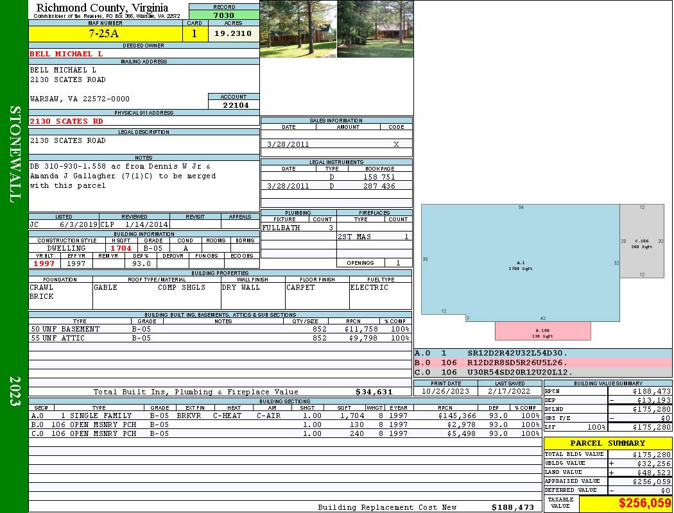This screenshot has height=513, width=674.
Task: Click sales code X
Action: (396, 144)
